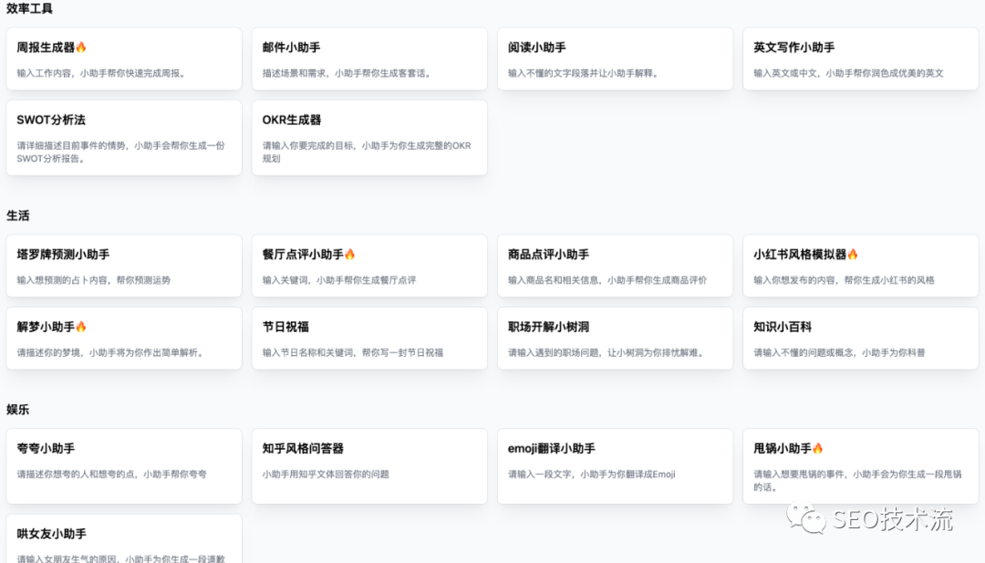The image size is (985, 563).
Task: Click the fire icon beside 解梦小助手
Action: pyautogui.click(x=81, y=327)
